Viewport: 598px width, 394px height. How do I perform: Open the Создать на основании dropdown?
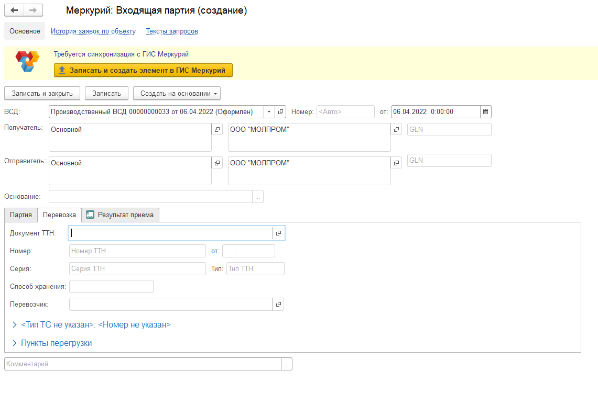tap(177, 93)
